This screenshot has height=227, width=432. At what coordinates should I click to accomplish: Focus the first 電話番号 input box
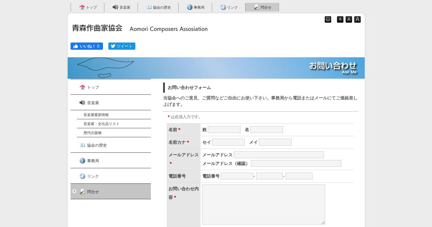pos(237,176)
